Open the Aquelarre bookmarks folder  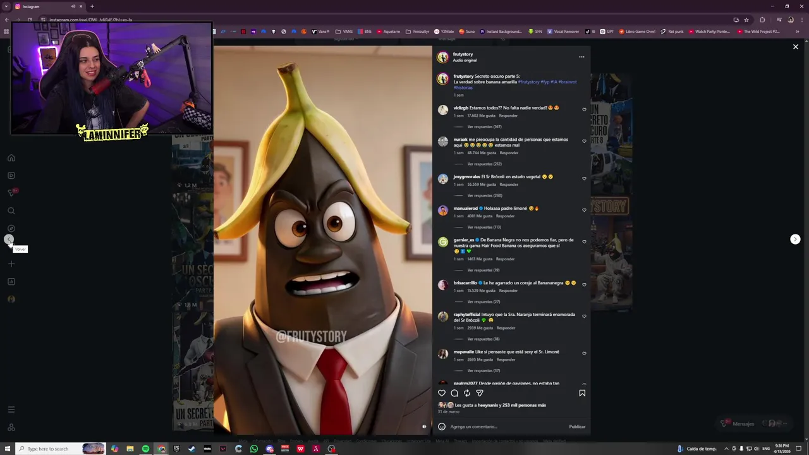coord(388,32)
